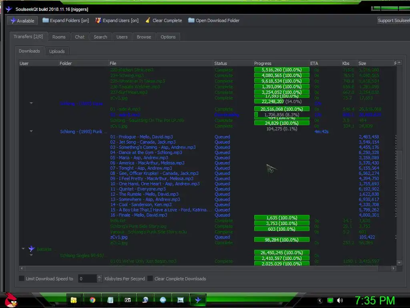Click the Banana user bird icon
Image resolution: width=410 pixels, height=308 pixels.
click(x=32, y=249)
